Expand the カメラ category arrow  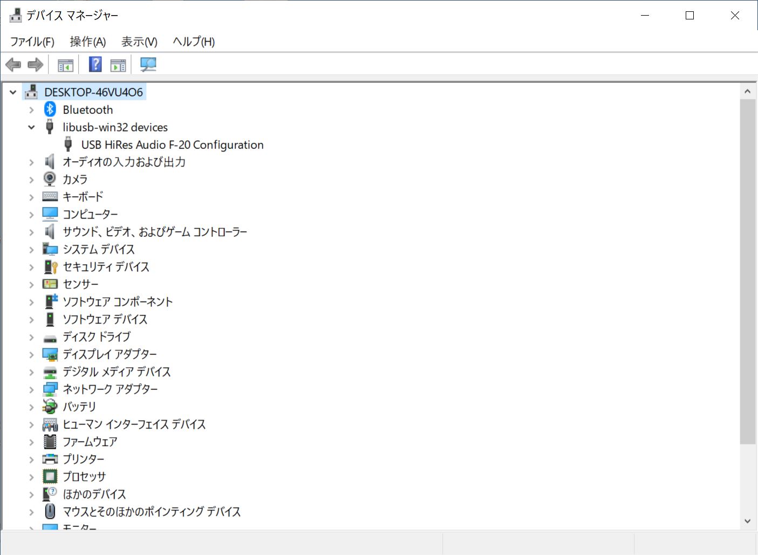tap(31, 180)
